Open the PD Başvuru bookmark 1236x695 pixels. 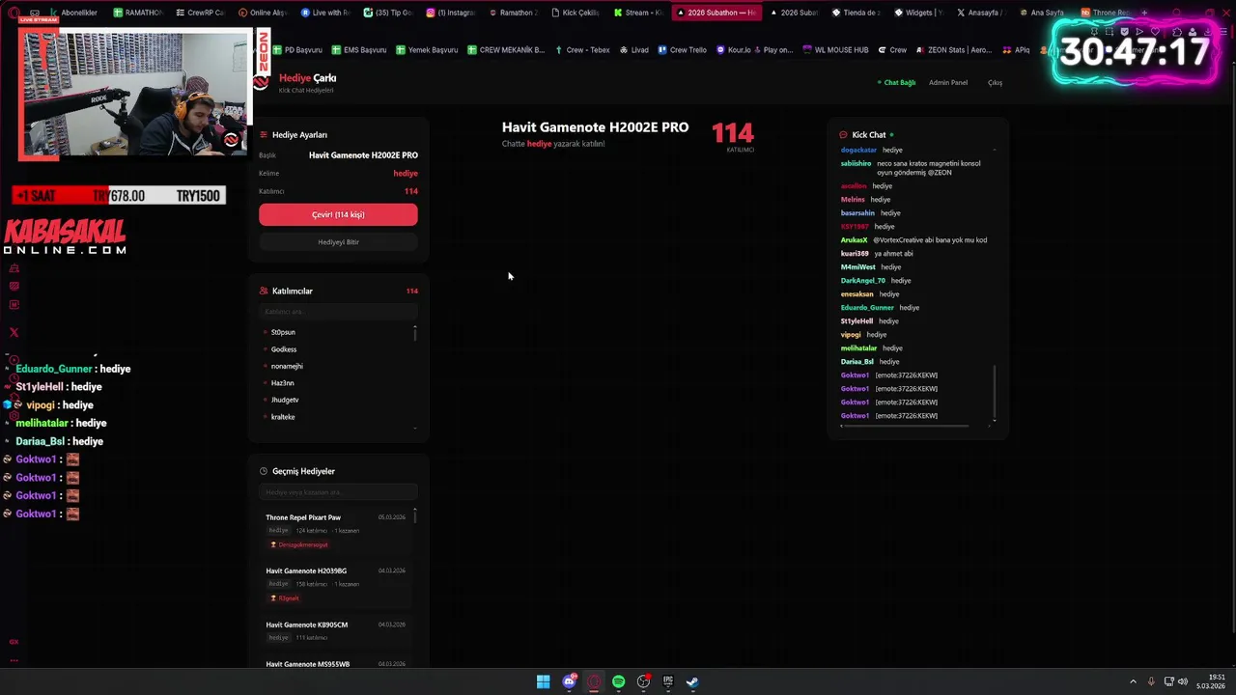(297, 50)
